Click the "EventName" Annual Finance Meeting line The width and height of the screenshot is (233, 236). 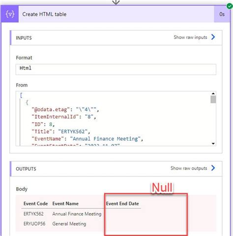coord(87,139)
